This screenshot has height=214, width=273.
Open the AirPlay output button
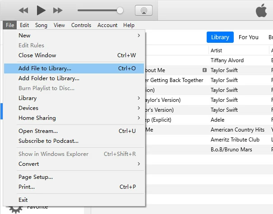pyautogui.click(x=140, y=10)
